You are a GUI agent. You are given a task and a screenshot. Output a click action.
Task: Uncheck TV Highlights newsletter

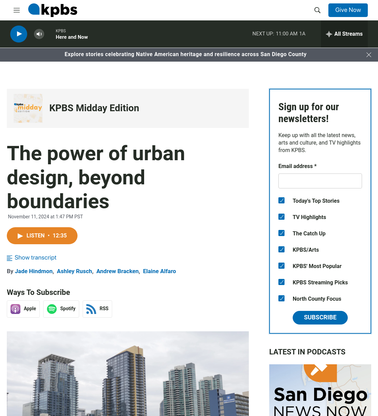281,217
